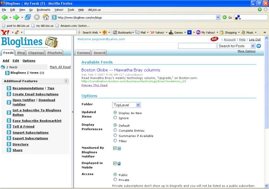
Task: Click the B icon next to Directory
Action: click(x=9, y=144)
